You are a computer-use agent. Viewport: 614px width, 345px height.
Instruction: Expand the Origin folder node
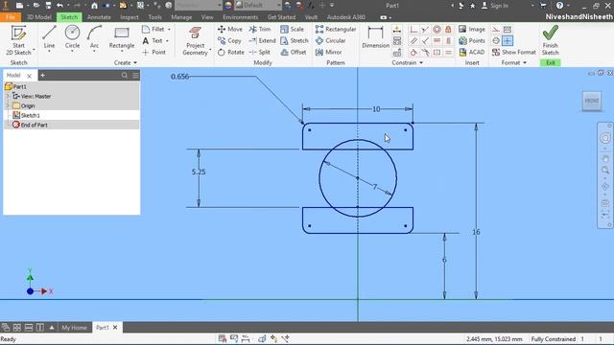tap(7, 105)
